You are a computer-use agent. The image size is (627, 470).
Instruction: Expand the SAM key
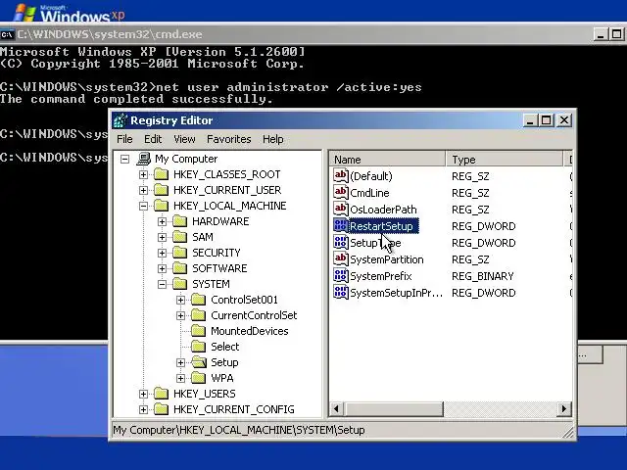point(162,237)
